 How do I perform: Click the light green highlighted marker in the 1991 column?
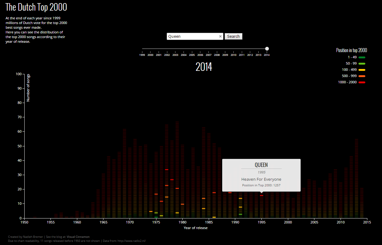coord(241,214)
